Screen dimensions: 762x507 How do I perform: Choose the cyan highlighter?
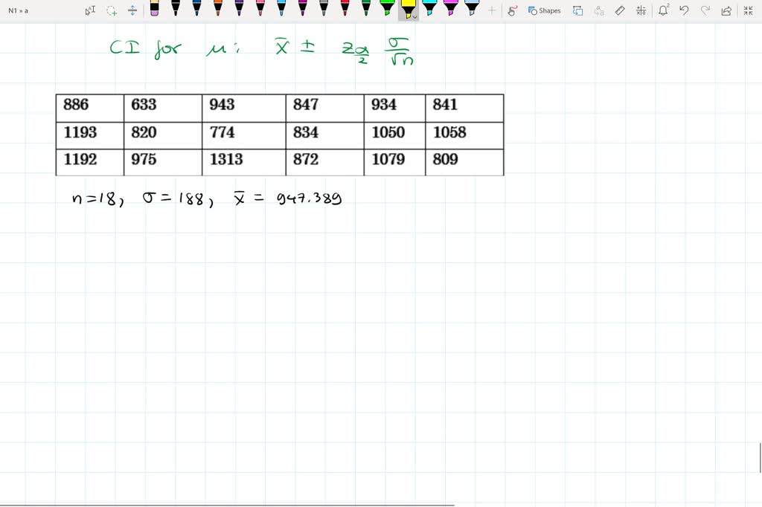pos(429,8)
